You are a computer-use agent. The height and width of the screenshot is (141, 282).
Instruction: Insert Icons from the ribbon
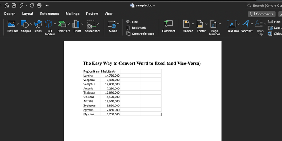38,26
